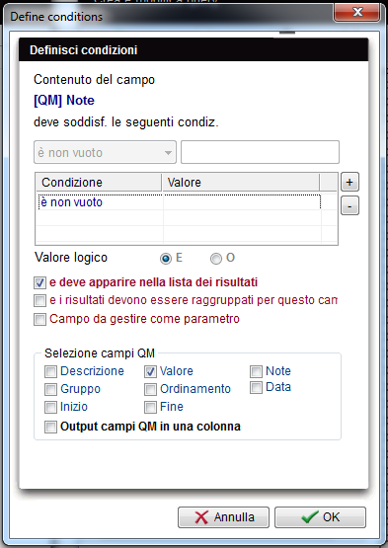Click the Annulla button

(x=223, y=517)
